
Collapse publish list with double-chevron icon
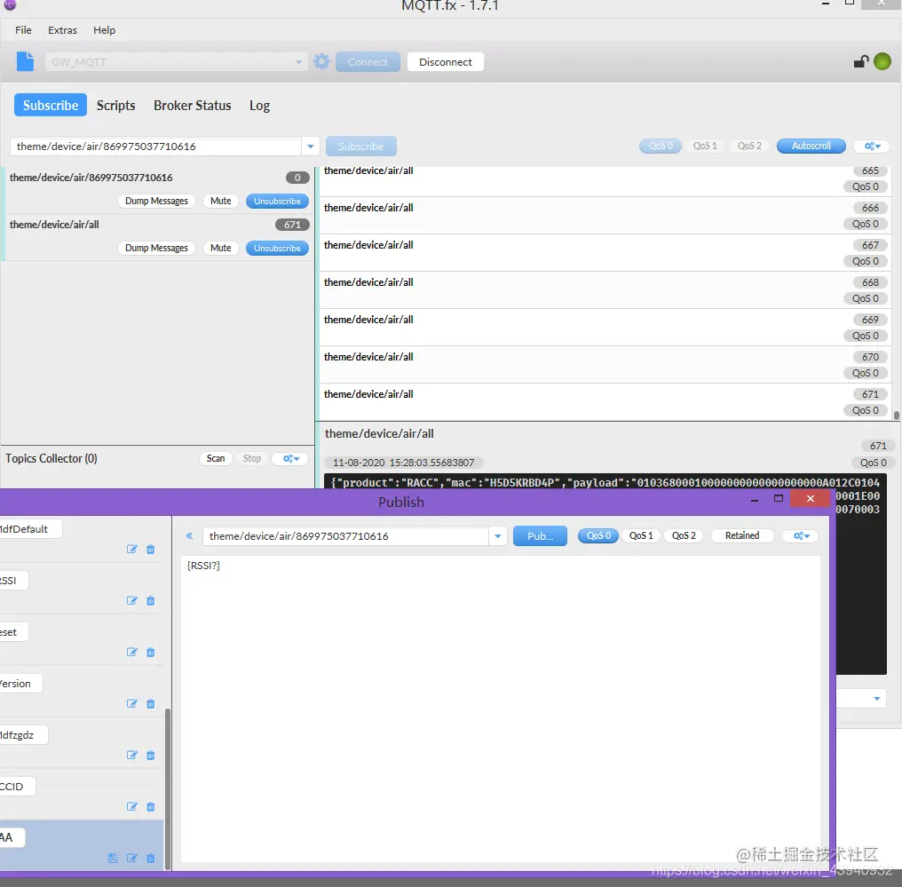coord(189,535)
